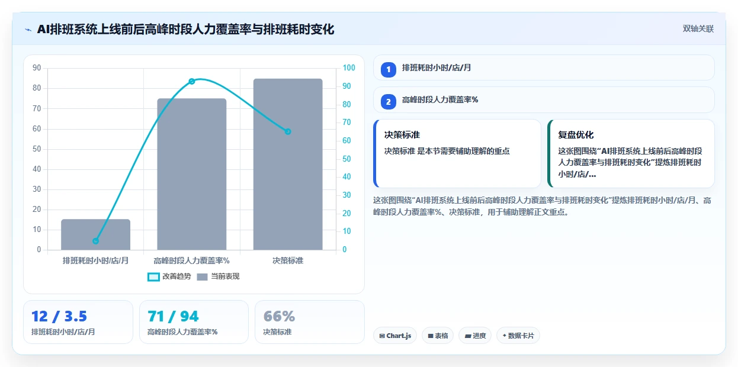
Task: Click the 排班耗时小时/店/月 bar in chart
Action: tap(95, 234)
